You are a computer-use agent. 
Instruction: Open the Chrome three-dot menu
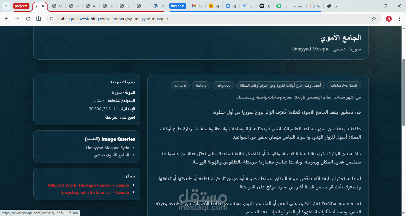pos(399,19)
